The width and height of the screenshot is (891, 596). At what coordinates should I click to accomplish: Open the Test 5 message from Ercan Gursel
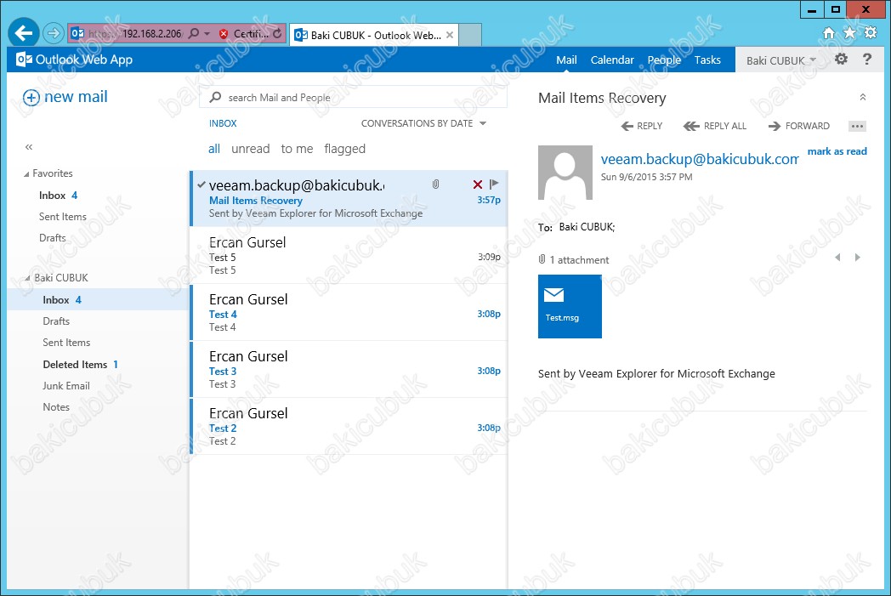click(349, 255)
